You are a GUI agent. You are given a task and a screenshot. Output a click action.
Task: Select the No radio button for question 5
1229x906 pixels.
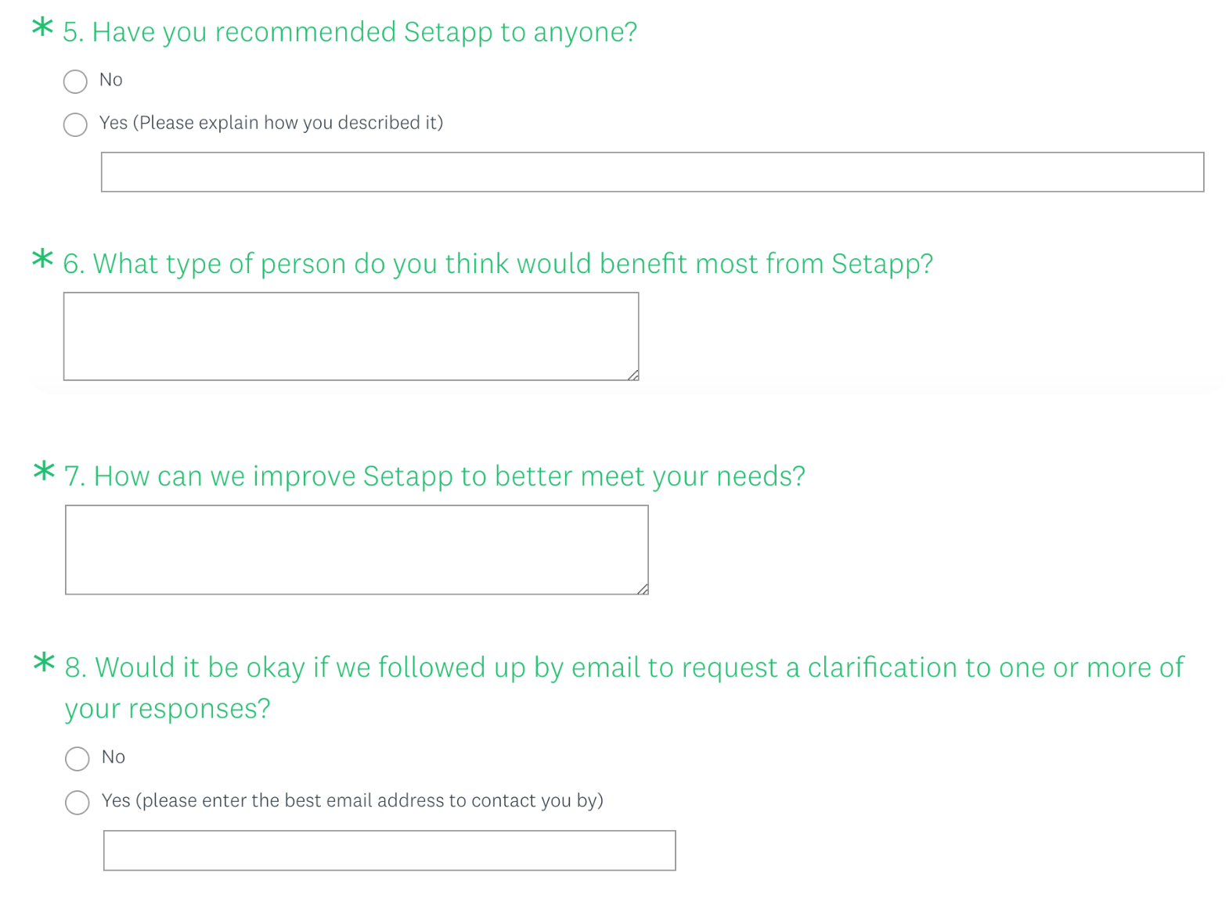pyautogui.click(x=75, y=81)
